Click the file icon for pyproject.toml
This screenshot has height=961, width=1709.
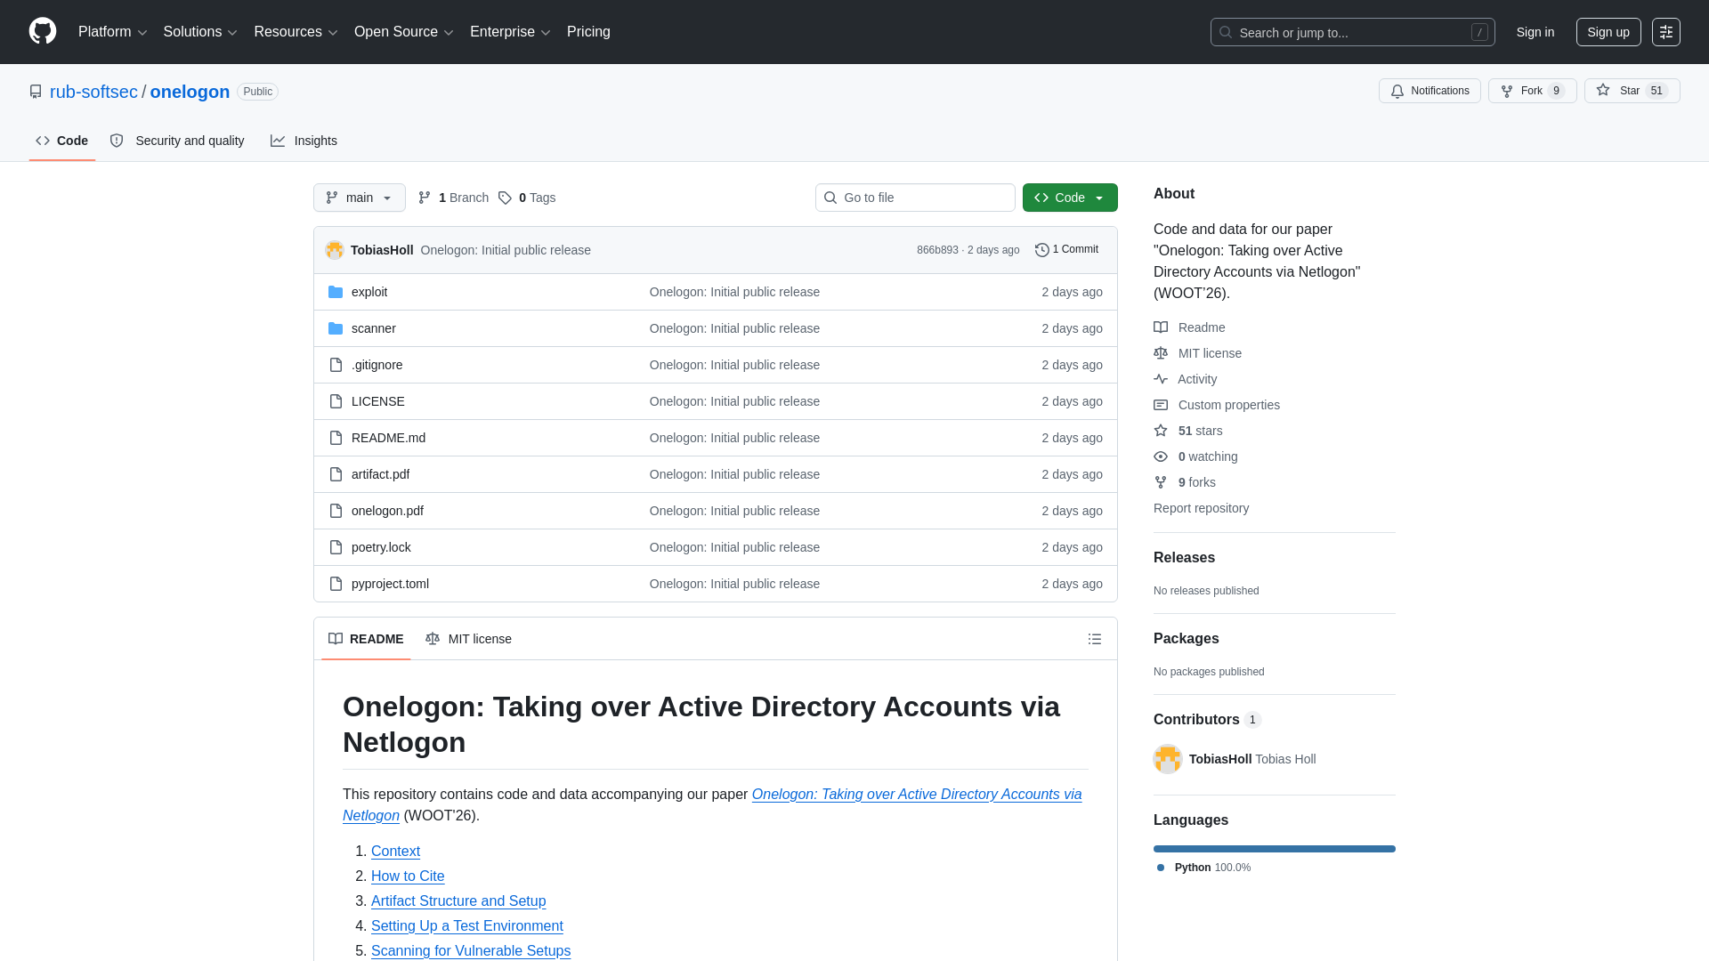[336, 584]
